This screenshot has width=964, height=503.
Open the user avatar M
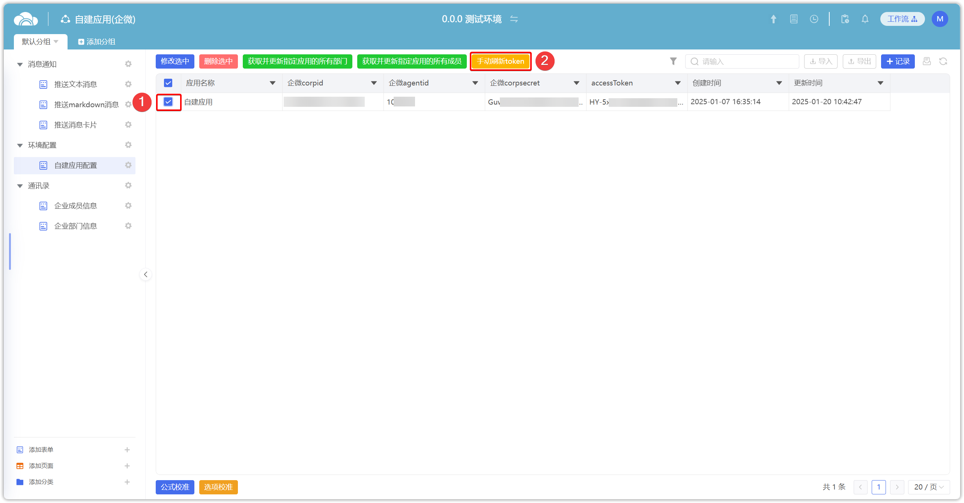pyautogui.click(x=940, y=19)
